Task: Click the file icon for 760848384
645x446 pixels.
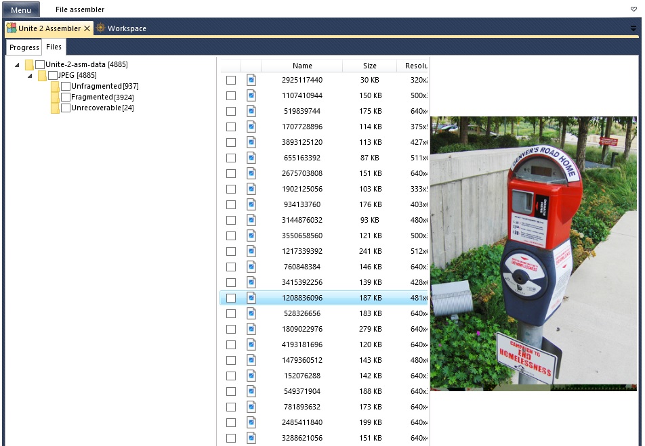Action: 251,267
